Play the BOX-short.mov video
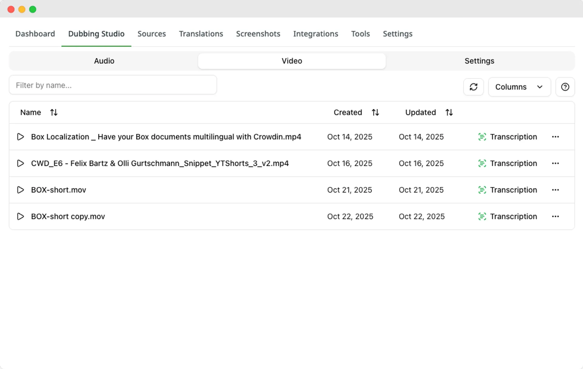583x369 pixels. 20,190
